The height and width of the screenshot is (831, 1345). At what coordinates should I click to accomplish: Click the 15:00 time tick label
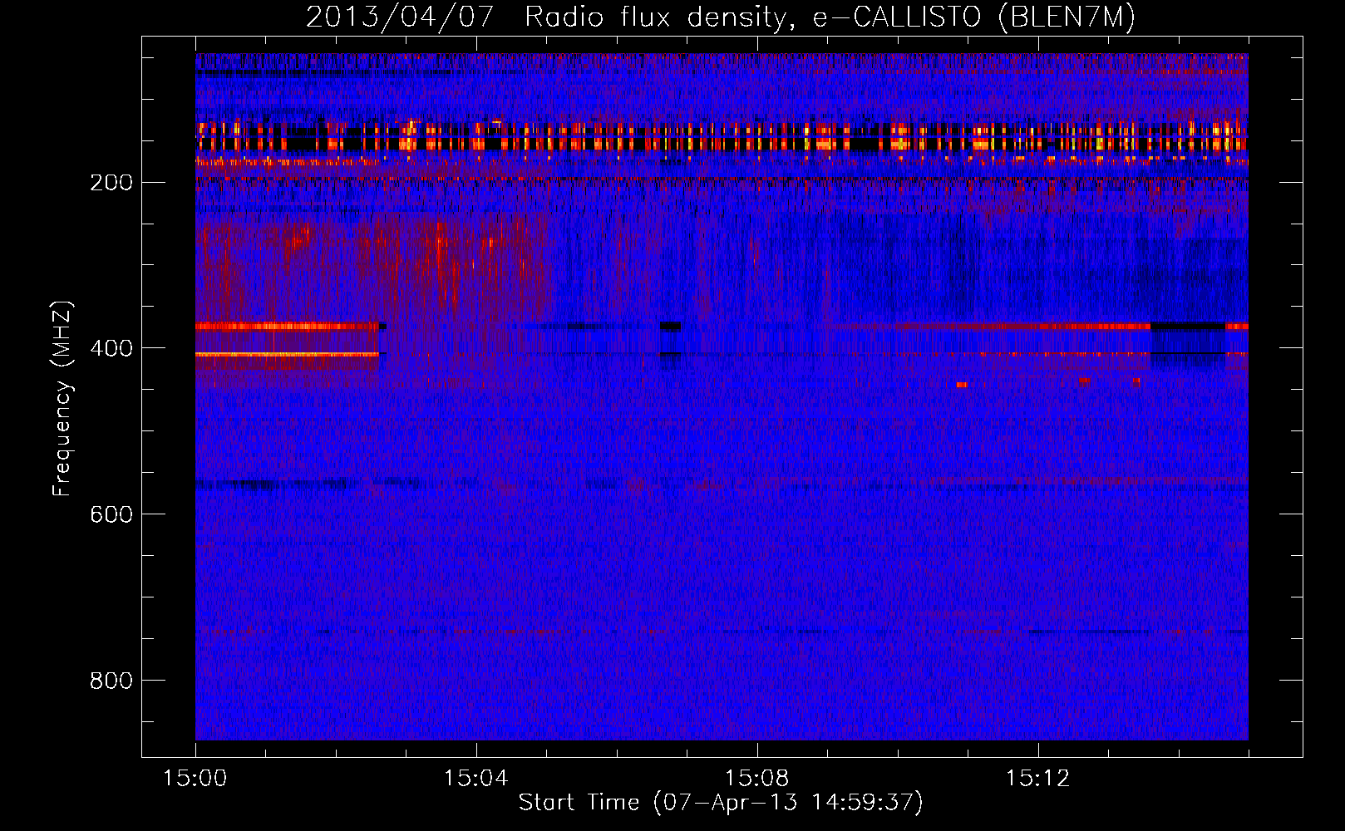click(195, 779)
